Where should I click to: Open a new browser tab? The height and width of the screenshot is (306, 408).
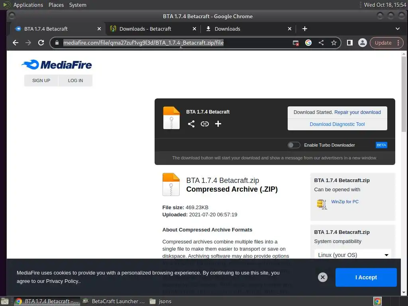tap(305, 29)
